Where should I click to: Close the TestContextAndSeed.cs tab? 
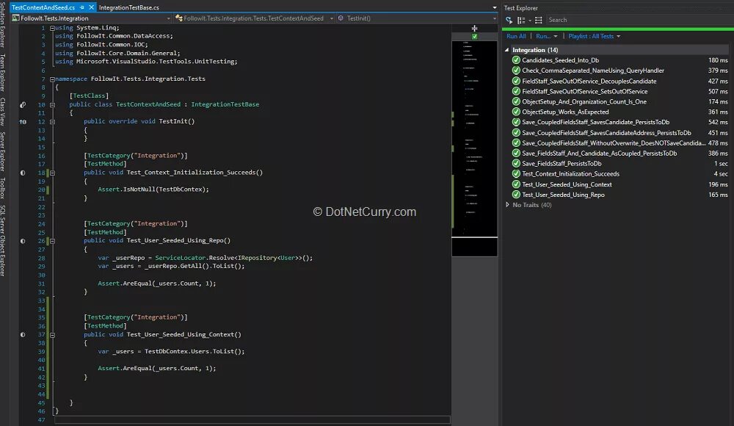click(x=91, y=7)
